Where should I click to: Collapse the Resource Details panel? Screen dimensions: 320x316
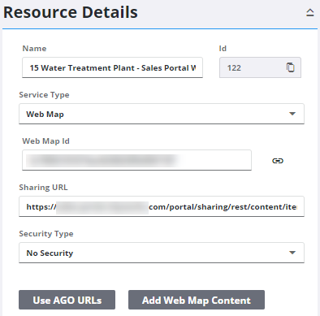tap(310, 12)
